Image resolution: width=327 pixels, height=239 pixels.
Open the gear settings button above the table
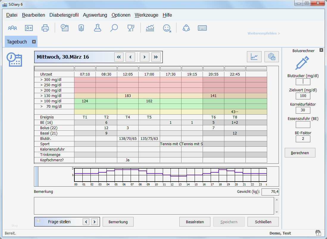(271, 57)
